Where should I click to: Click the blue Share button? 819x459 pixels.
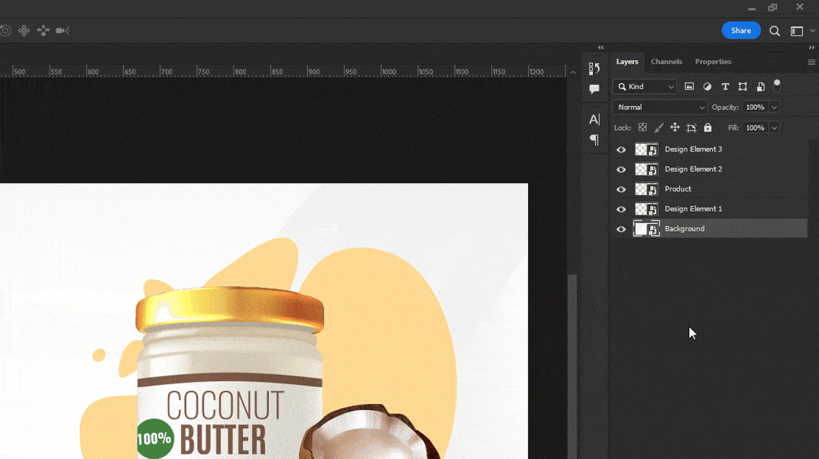tap(741, 30)
